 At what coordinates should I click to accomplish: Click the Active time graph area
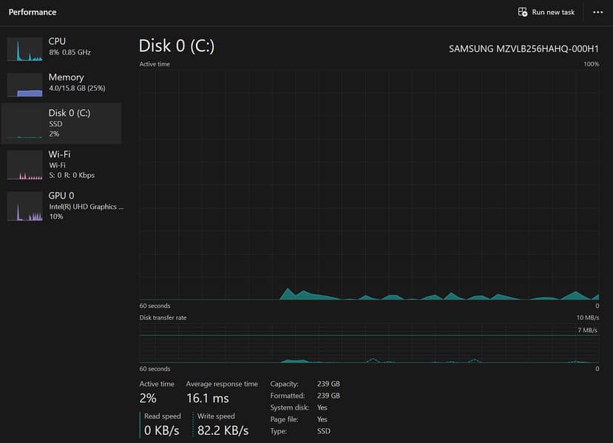click(369, 185)
